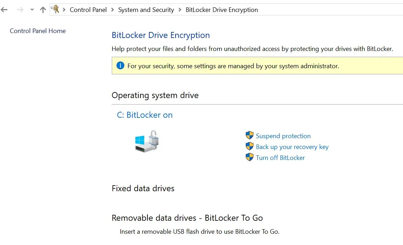Expand chevron after System and Security breadcrumb
The image size is (403, 245).
pyautogui.click(x=180, y=10)
